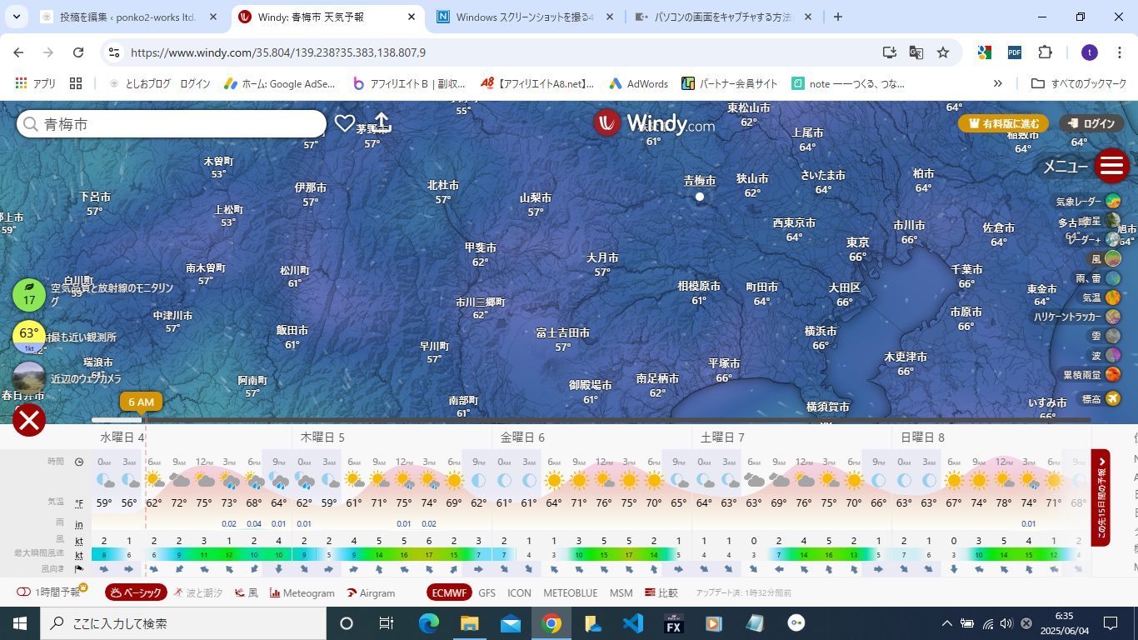Toggle rain unit 'in' in forecast table

79,524
